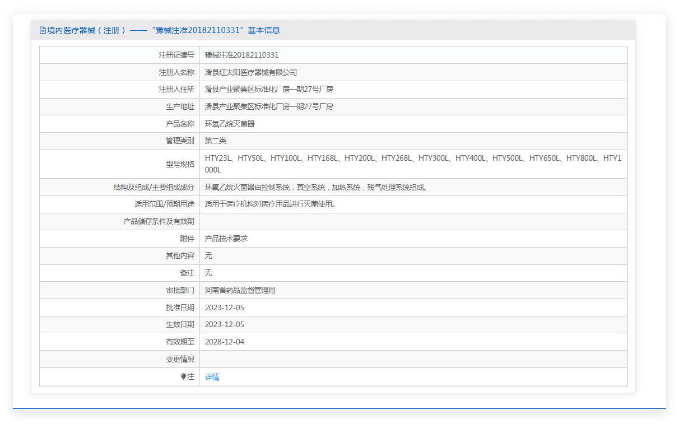Viewport: 679px width, 424px height.
Task: Click the 适用范围/预期用途 label
Action: coord(164,204)
